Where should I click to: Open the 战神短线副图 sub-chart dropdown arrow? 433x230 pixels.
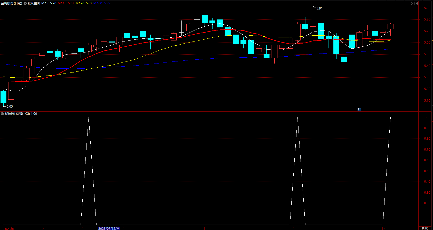tap(2, 114)
